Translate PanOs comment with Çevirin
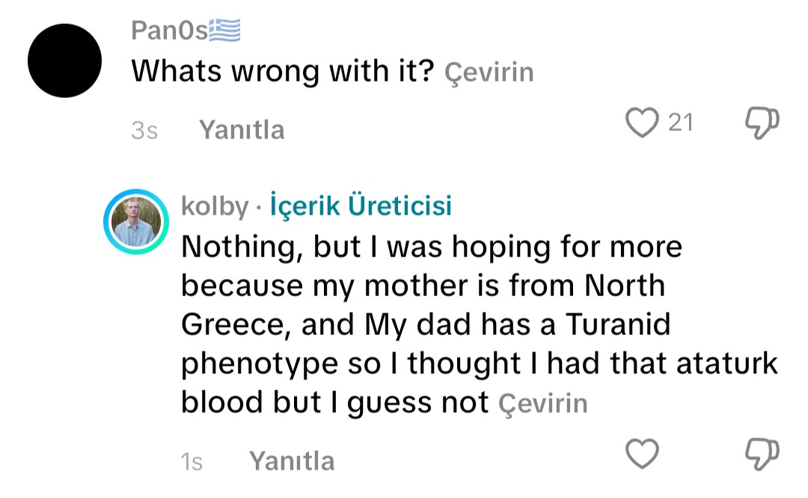Viewport: 808px width, 498px height. coord(489,73)
